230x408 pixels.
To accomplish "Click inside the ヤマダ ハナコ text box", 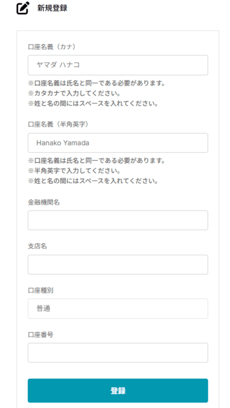I will [118, 65].
